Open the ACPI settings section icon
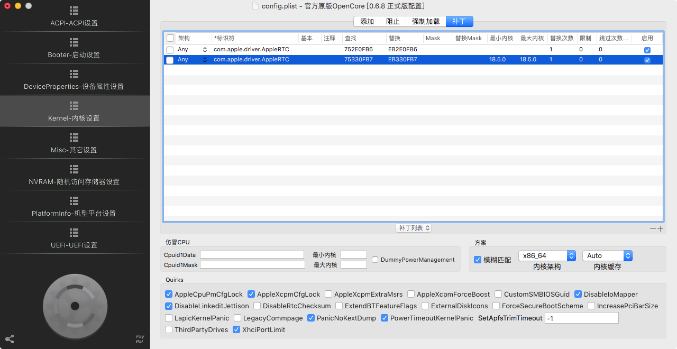Image resolution: width=677 pixels, height=349 pixels. pos(74,11)
